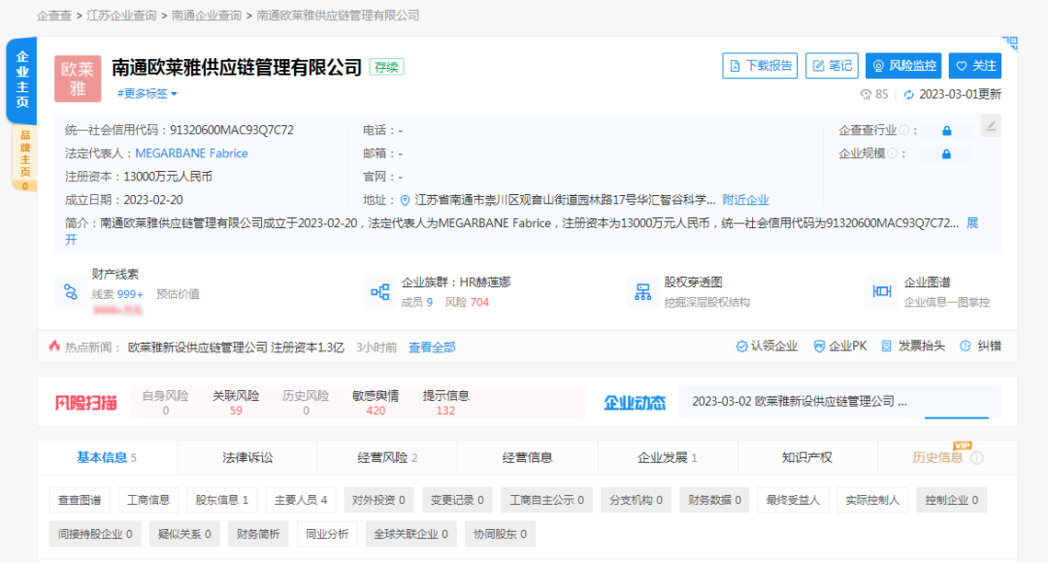Click the refresh icon beside 2023-03-01更新

tap(908, 94)
